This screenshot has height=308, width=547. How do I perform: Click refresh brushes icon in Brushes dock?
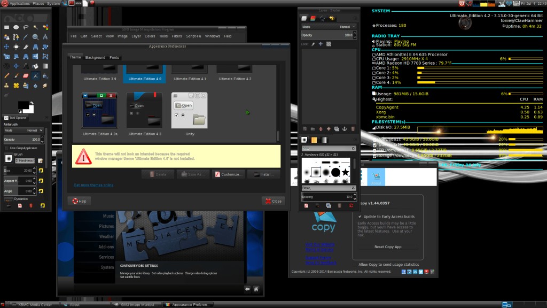click(x=351, y=206)
